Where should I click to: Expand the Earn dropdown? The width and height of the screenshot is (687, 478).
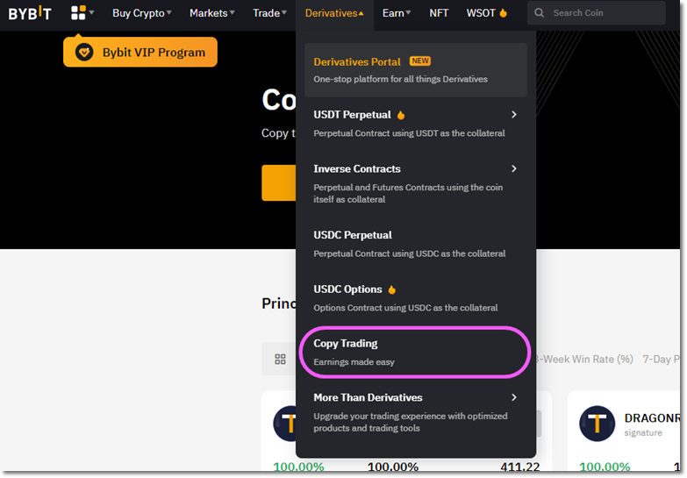397,13
